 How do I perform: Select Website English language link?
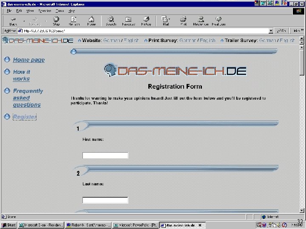pos(131,40)
